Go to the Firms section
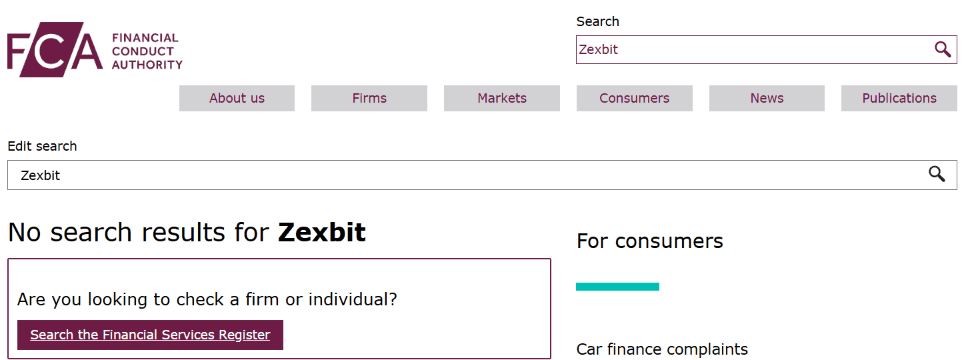This screenshot has width=968, height=360. (x=369, y=98)
